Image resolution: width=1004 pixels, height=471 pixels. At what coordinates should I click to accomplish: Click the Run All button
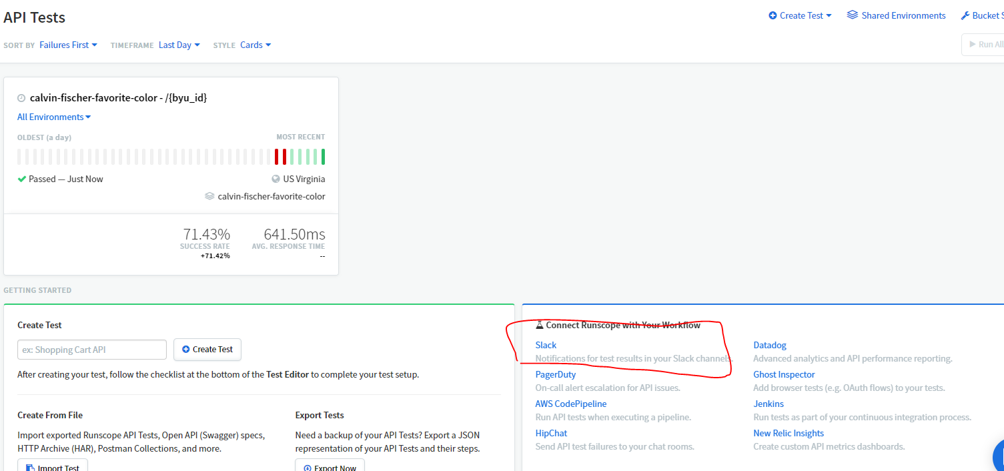[983, 44]
